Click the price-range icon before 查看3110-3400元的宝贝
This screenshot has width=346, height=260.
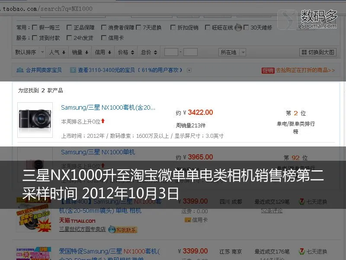pyautogui.click(x=73, y=70)
